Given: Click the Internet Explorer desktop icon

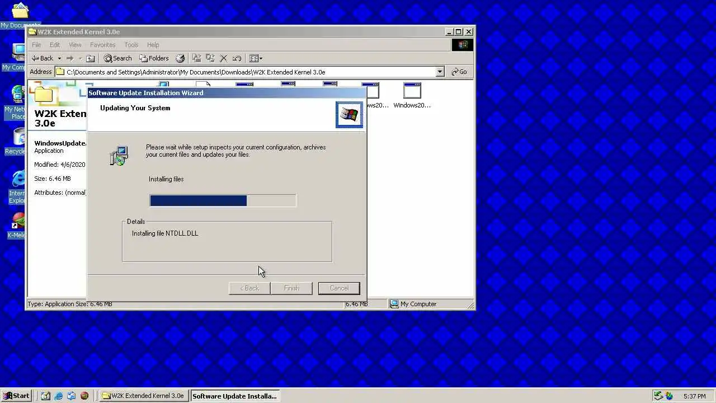Looking at the screenshot, I should [x=18, y=188].
